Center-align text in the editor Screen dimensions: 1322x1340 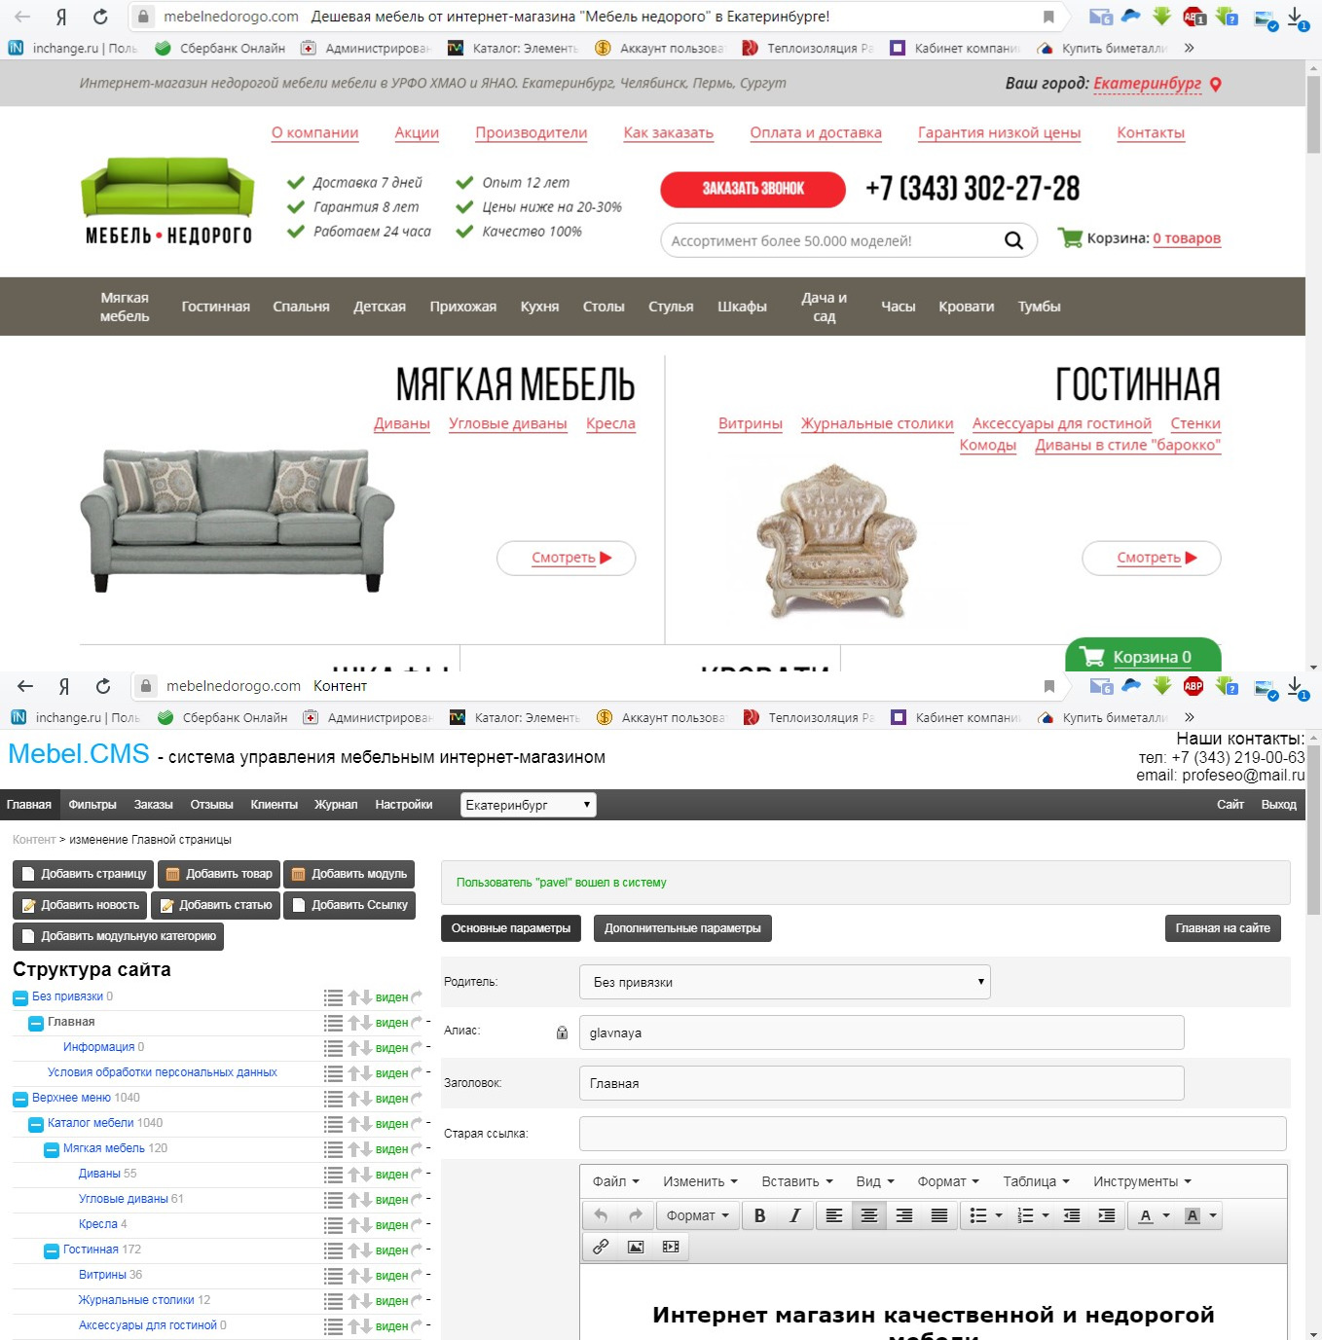pyautogui.click(x=869, y=1215)
